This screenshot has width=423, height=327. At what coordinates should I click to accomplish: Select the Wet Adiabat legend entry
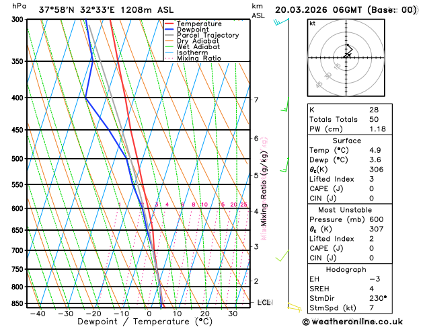pyautogui.click(x=198, y=47)
